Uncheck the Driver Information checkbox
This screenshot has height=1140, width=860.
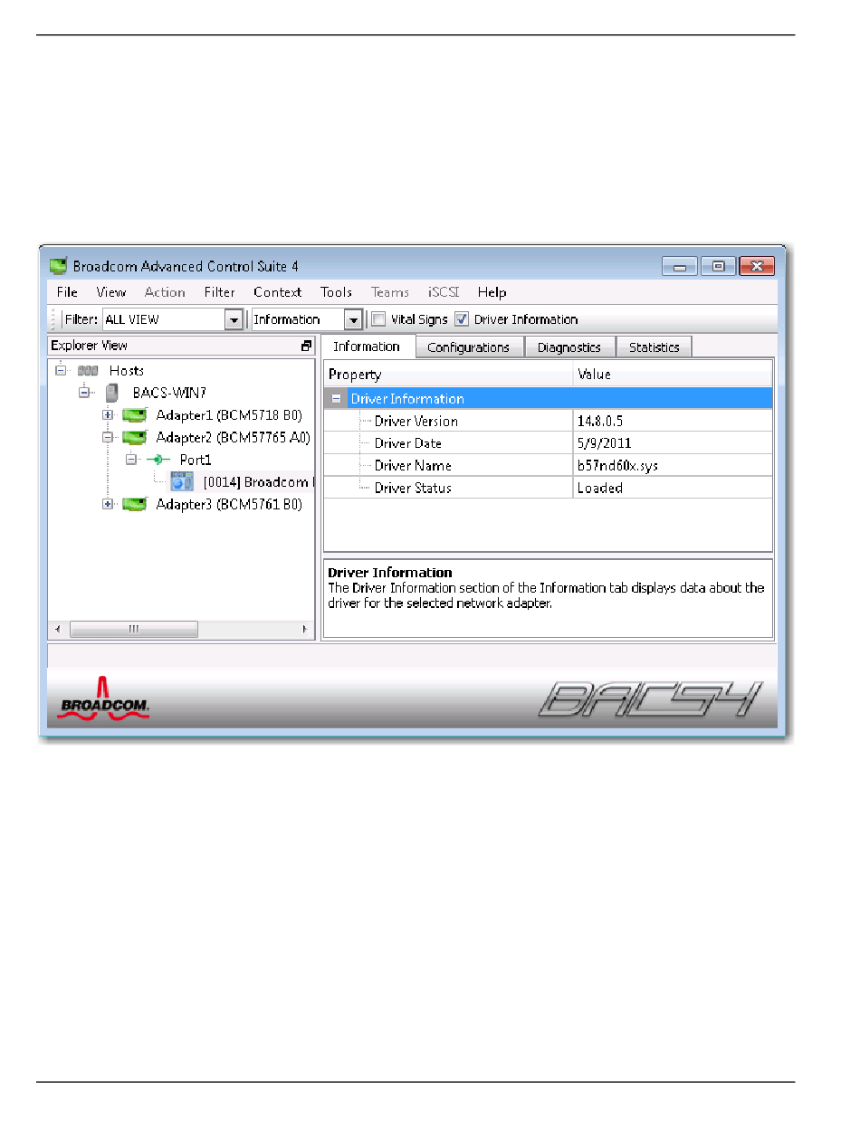point(462,319)
